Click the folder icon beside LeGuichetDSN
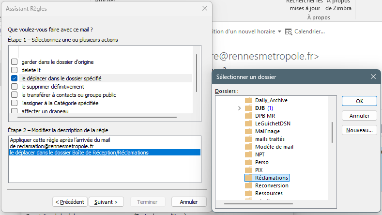The image size is (382, 215). (x=249, y=123)
